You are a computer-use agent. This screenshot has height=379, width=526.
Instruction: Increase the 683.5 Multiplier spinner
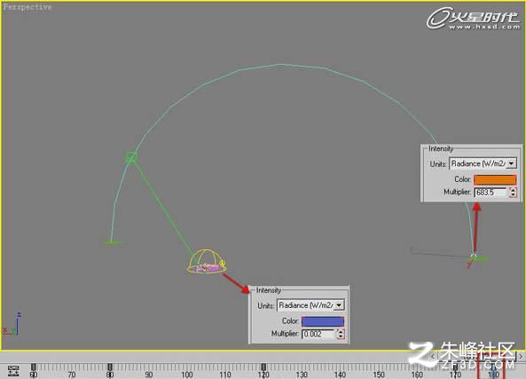click(513, 190)
